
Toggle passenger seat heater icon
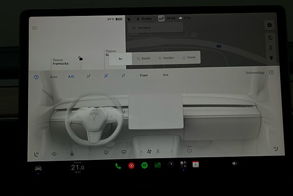pos(276,149)
